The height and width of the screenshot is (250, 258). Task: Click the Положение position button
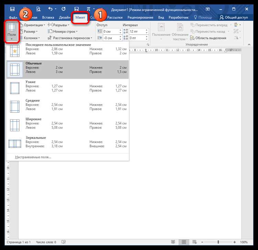tap(161, 32)
